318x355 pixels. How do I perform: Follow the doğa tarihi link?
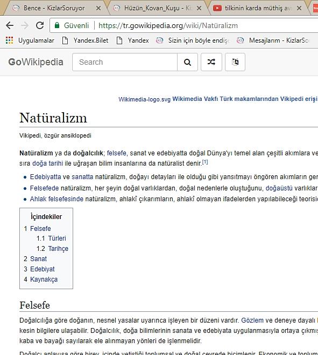[x=48, y=163]
